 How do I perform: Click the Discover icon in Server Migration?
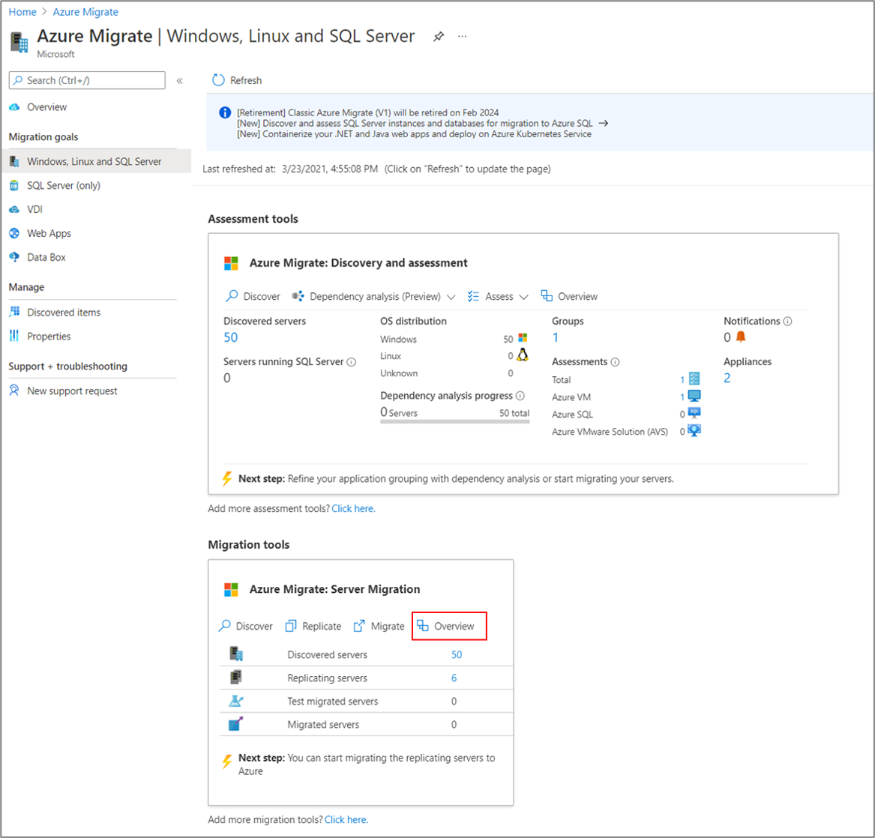coord(225,626)
